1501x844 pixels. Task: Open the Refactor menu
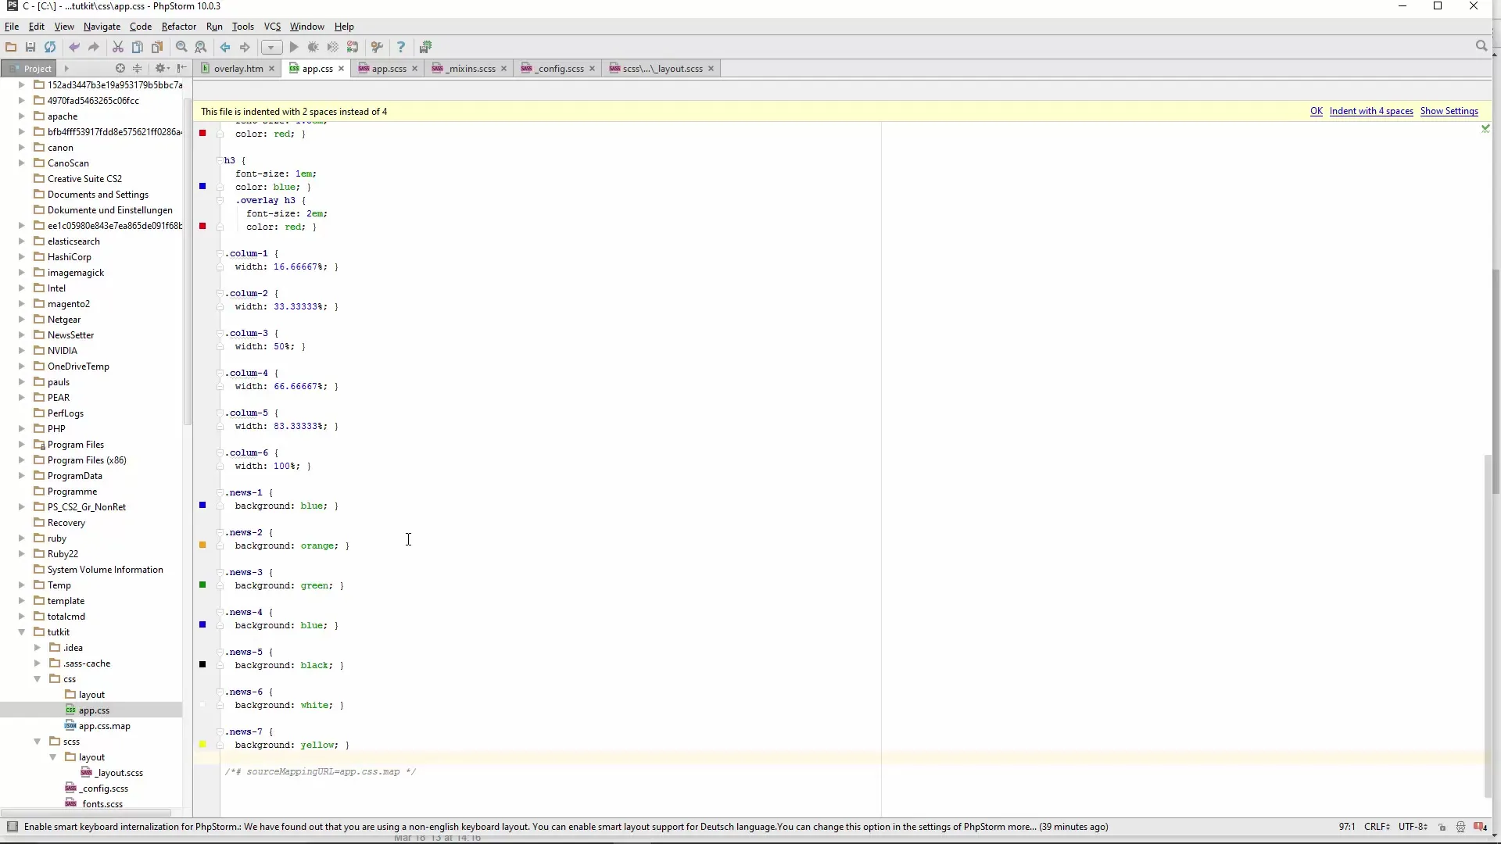point(178,27)
